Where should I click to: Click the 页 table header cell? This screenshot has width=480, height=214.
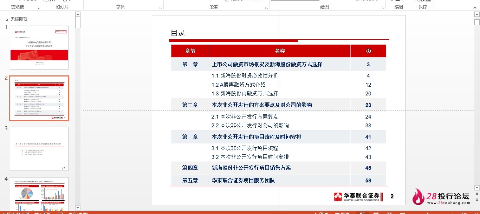368,51
